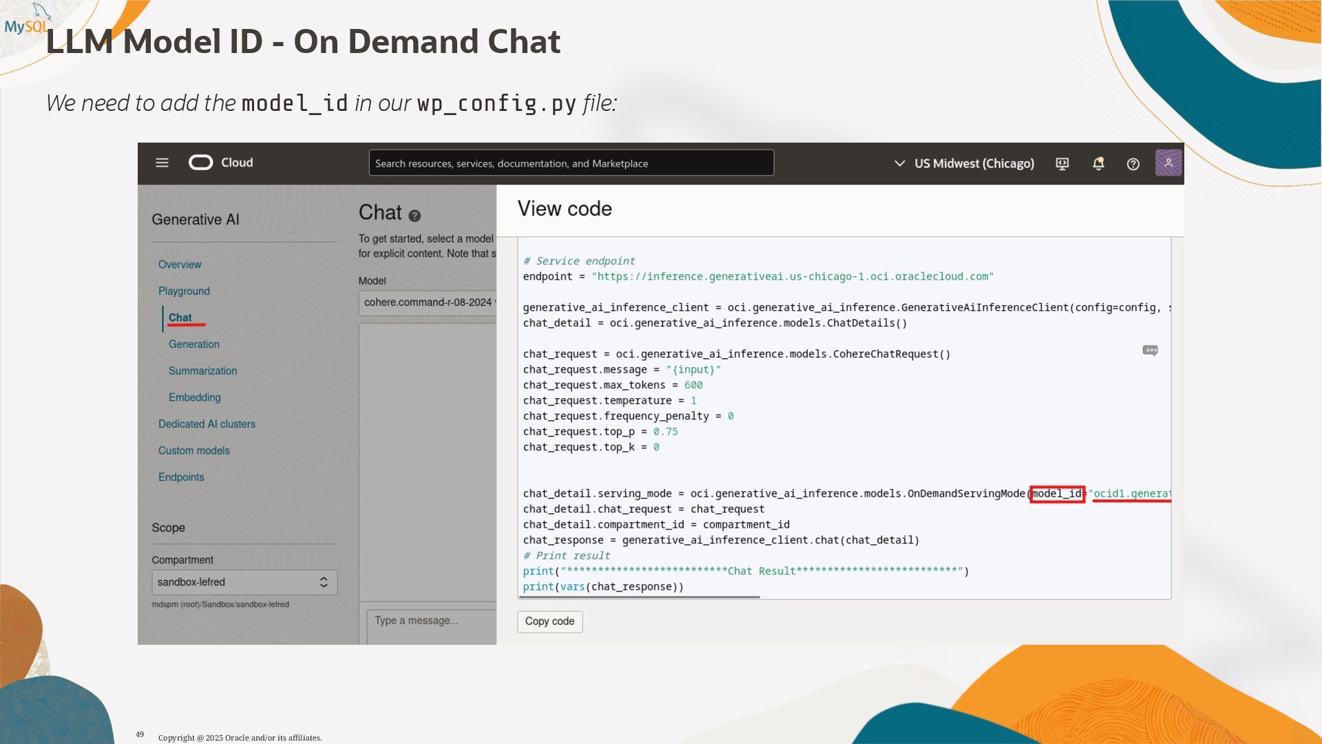Click the Chat heading help icon

pos(415,216)
